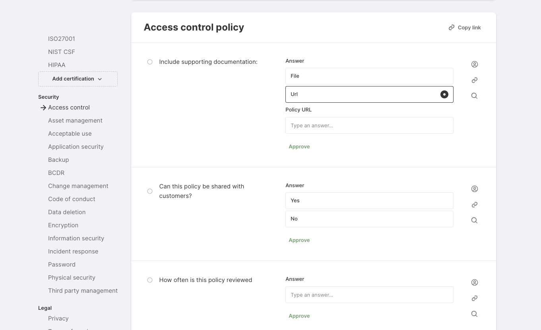Choose No for sharing with customers
This screenshot has width=541, height=330.
tap(369, 219)
